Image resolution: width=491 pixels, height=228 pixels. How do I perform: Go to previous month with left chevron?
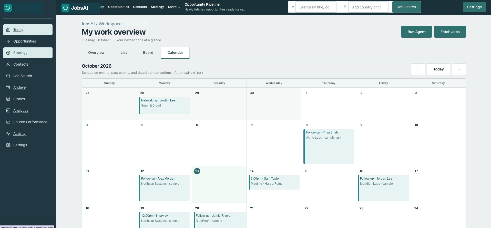click(418, 69)
